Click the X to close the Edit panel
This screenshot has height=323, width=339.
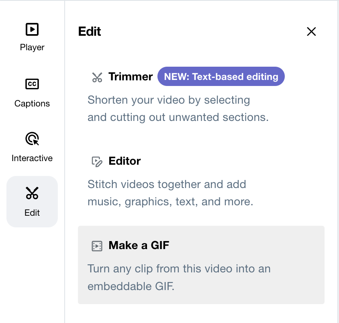point(311,31)
